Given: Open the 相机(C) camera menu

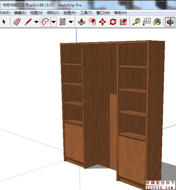Looking at the screenshot, I should pyautogui.click(x=53, y=13).
